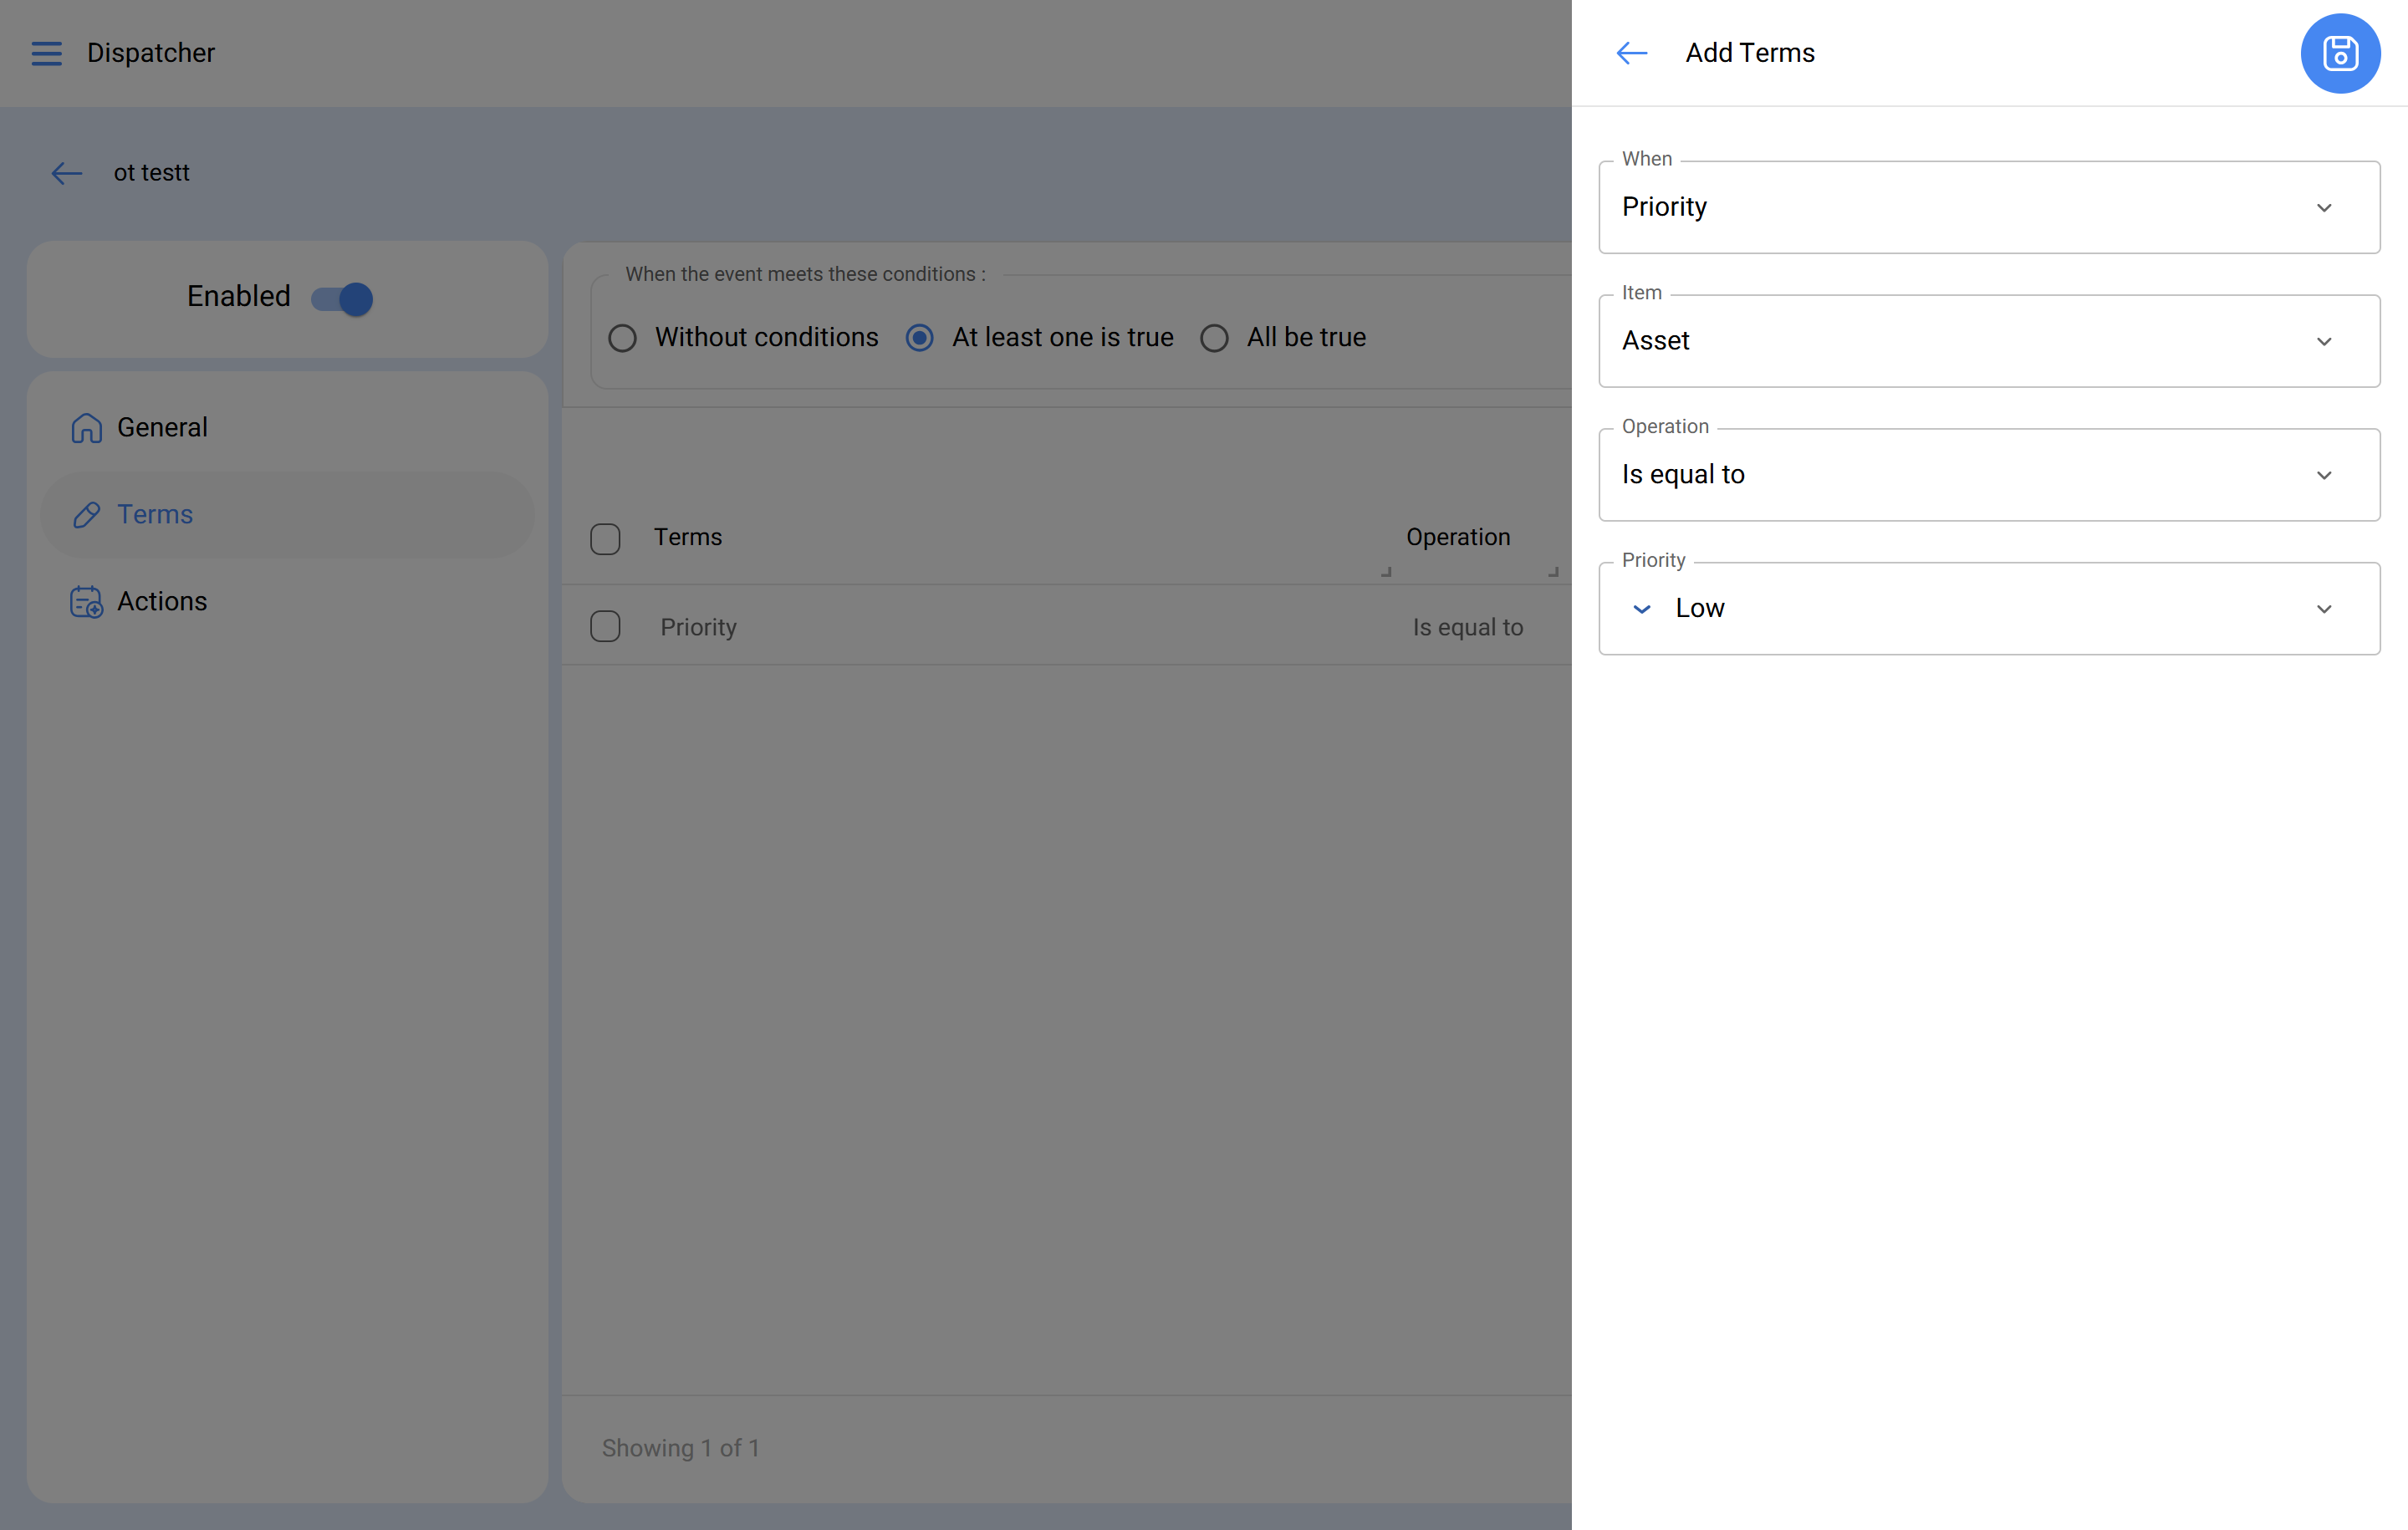Open the General section
This screenshot has height=1530, width=2408.
point(287,428)
